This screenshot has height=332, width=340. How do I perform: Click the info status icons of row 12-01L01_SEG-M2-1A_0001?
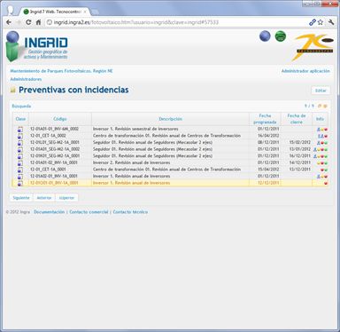pos(322,143)
